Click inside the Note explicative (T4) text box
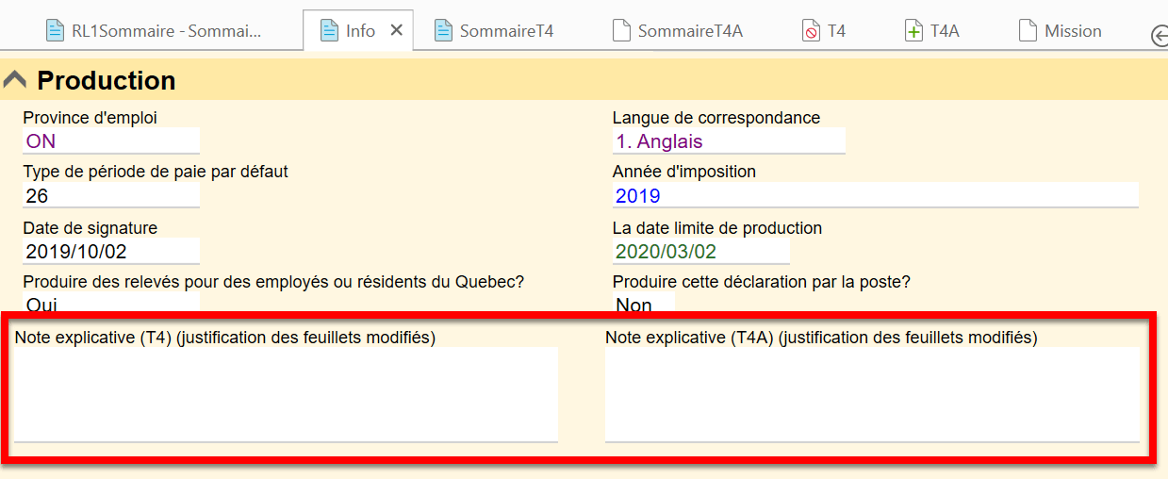The height and width of the screenshot is (479, 1168). coord(286,393)
